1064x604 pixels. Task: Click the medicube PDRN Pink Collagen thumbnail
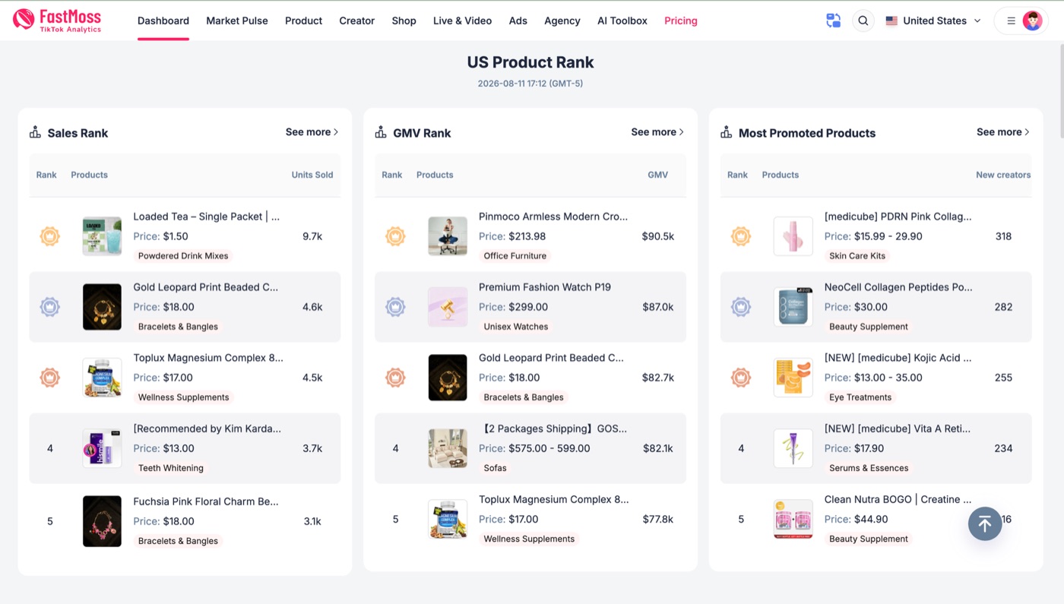point(793,236)
